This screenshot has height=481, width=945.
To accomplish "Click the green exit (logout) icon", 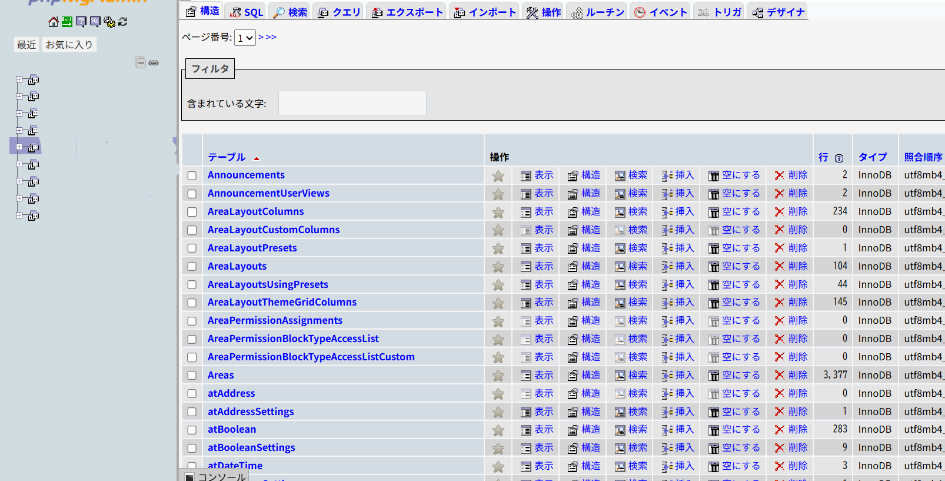I will point(67,22).
